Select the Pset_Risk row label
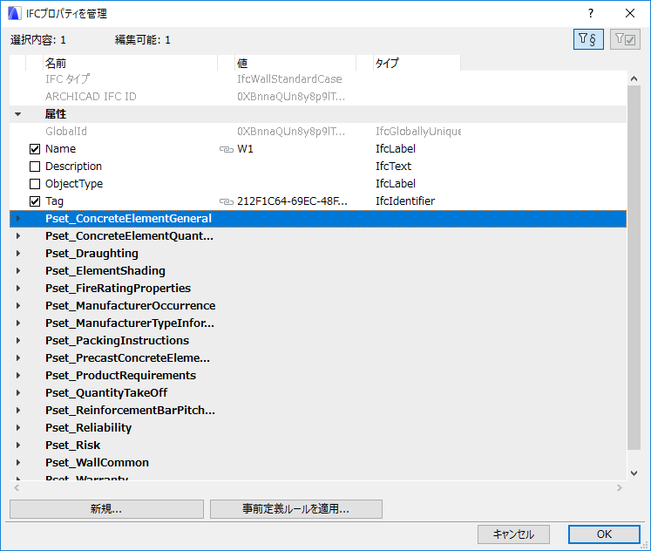Viewport: 651px width, 551px height. (72, 446)
